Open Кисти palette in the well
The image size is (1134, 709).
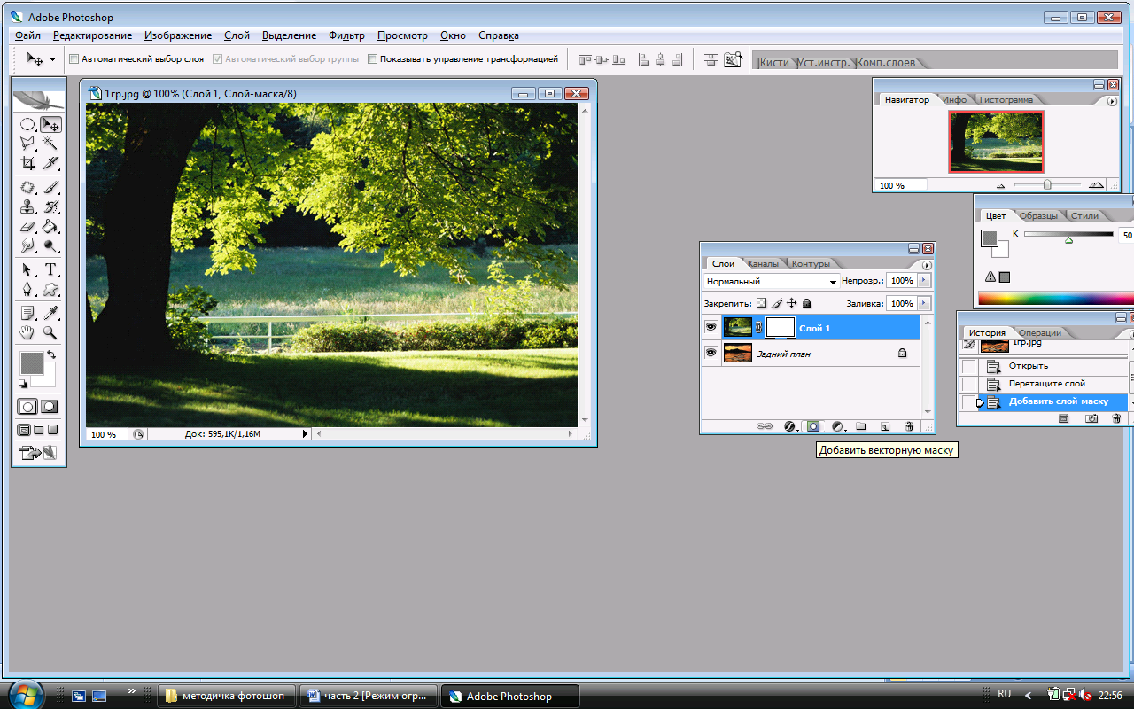(774, 63)
